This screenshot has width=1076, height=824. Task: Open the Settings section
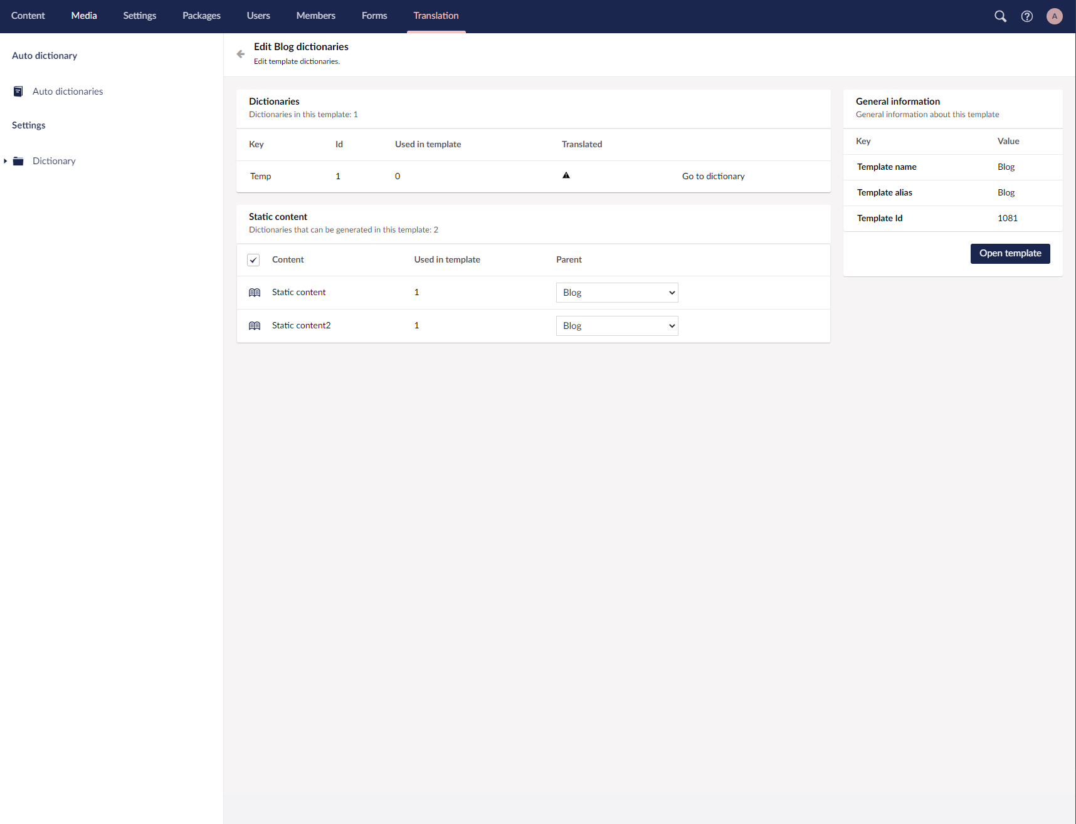pyautogui.click(x=140, y=16)
